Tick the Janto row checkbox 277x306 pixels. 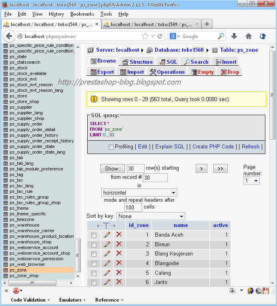coord(94,282)
